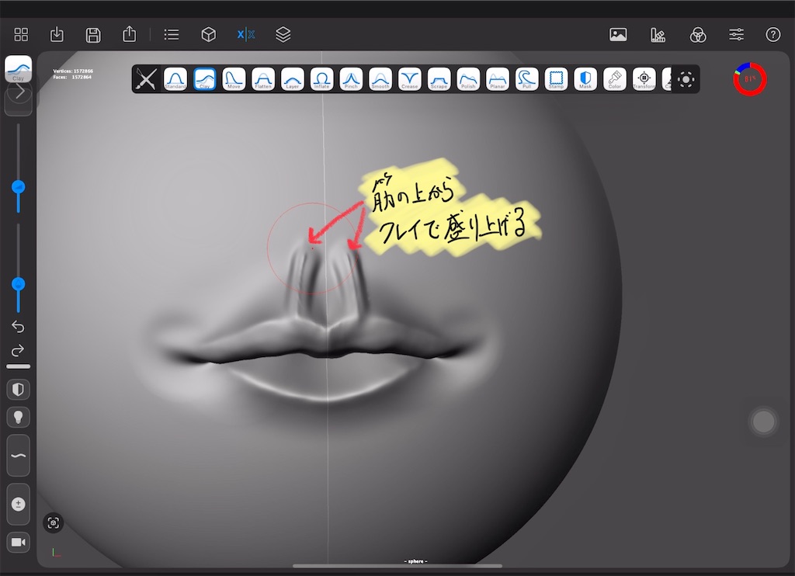The height and width of the screenshot is (576, 795).
Task: Expand the left panel chevron
Action: 19,92
